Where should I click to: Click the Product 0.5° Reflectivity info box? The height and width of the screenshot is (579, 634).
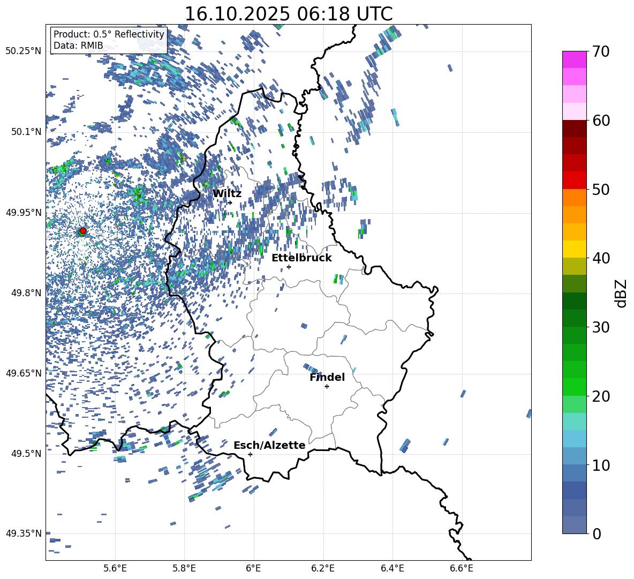click(109, 40)
